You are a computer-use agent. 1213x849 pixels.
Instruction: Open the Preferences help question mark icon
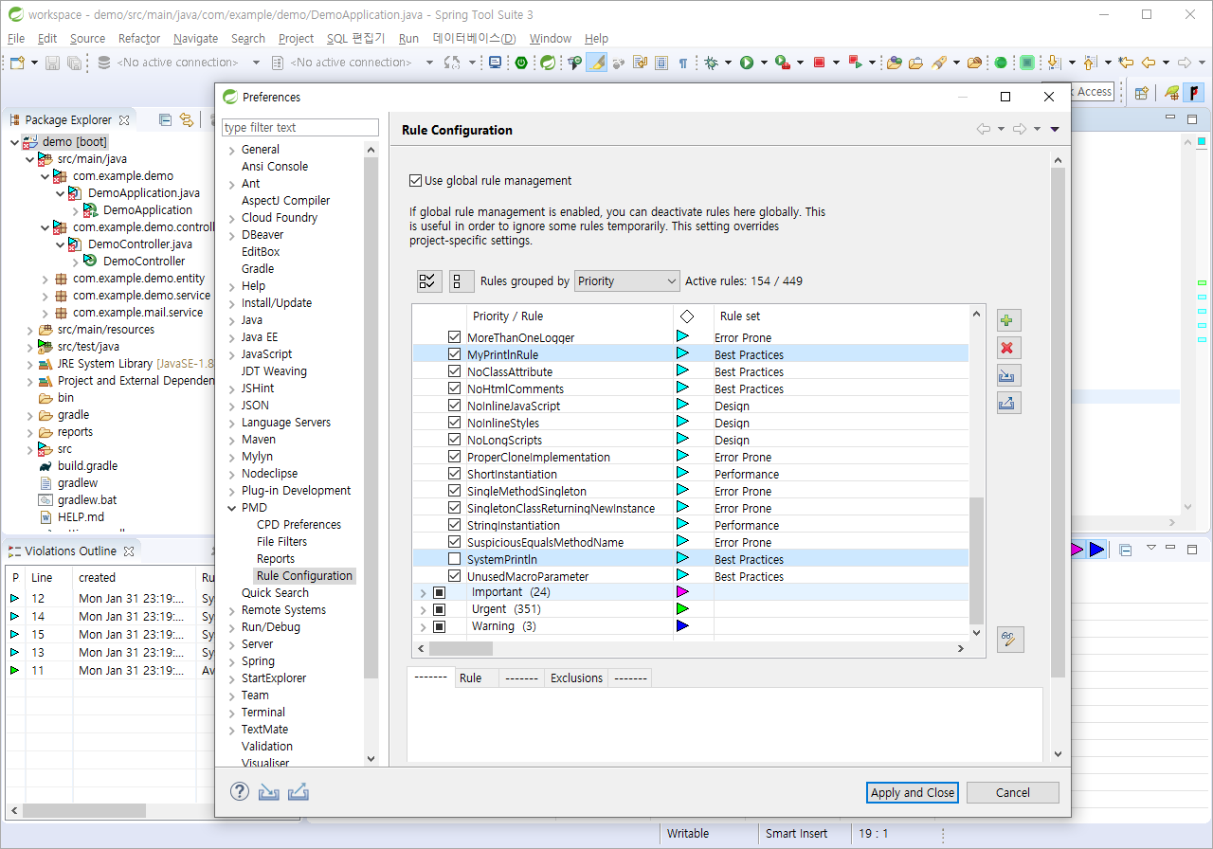(x=240, y=791)
